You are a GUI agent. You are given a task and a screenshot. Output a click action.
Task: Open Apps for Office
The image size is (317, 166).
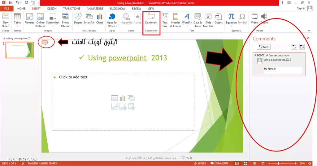coord(112,20)
